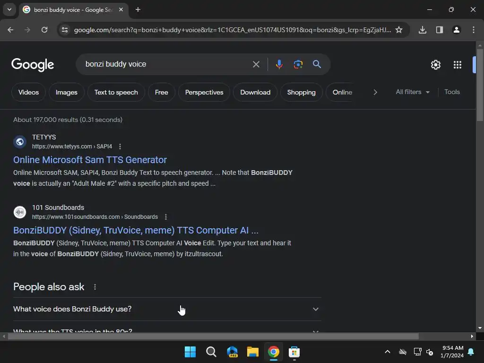Open Google apps grid

458,65
